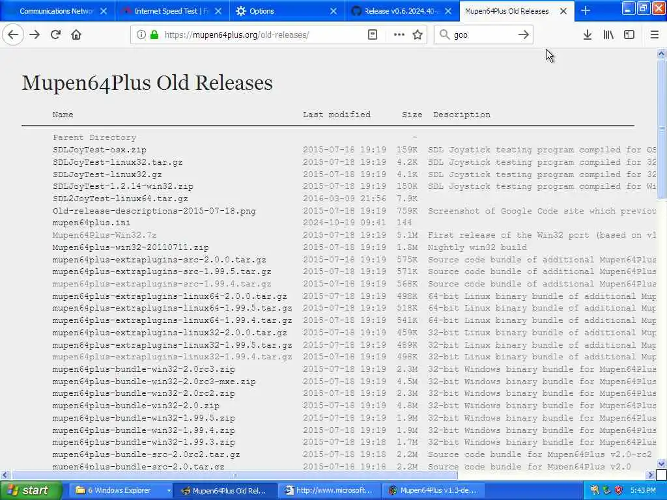Download Mupen64plus-win32-20110711.zip
667x500 pixels.
point(130,247)
